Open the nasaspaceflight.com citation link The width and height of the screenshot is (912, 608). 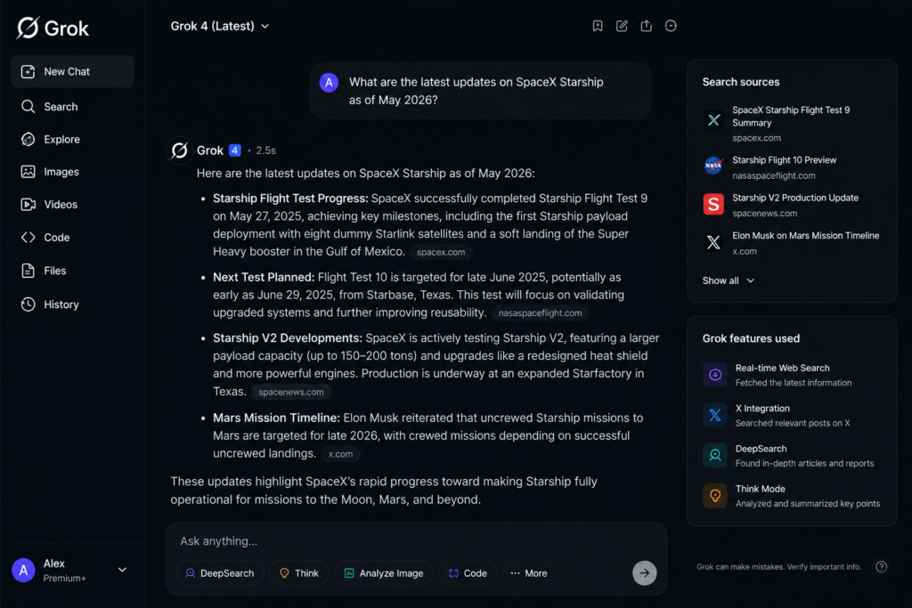pyautogui.click(x=540, y=312)
